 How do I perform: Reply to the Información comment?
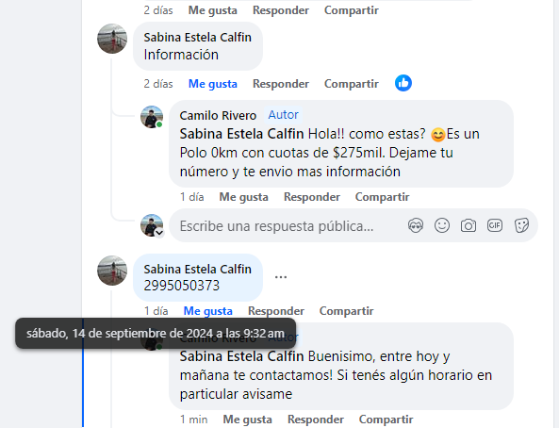pos(281,84)
